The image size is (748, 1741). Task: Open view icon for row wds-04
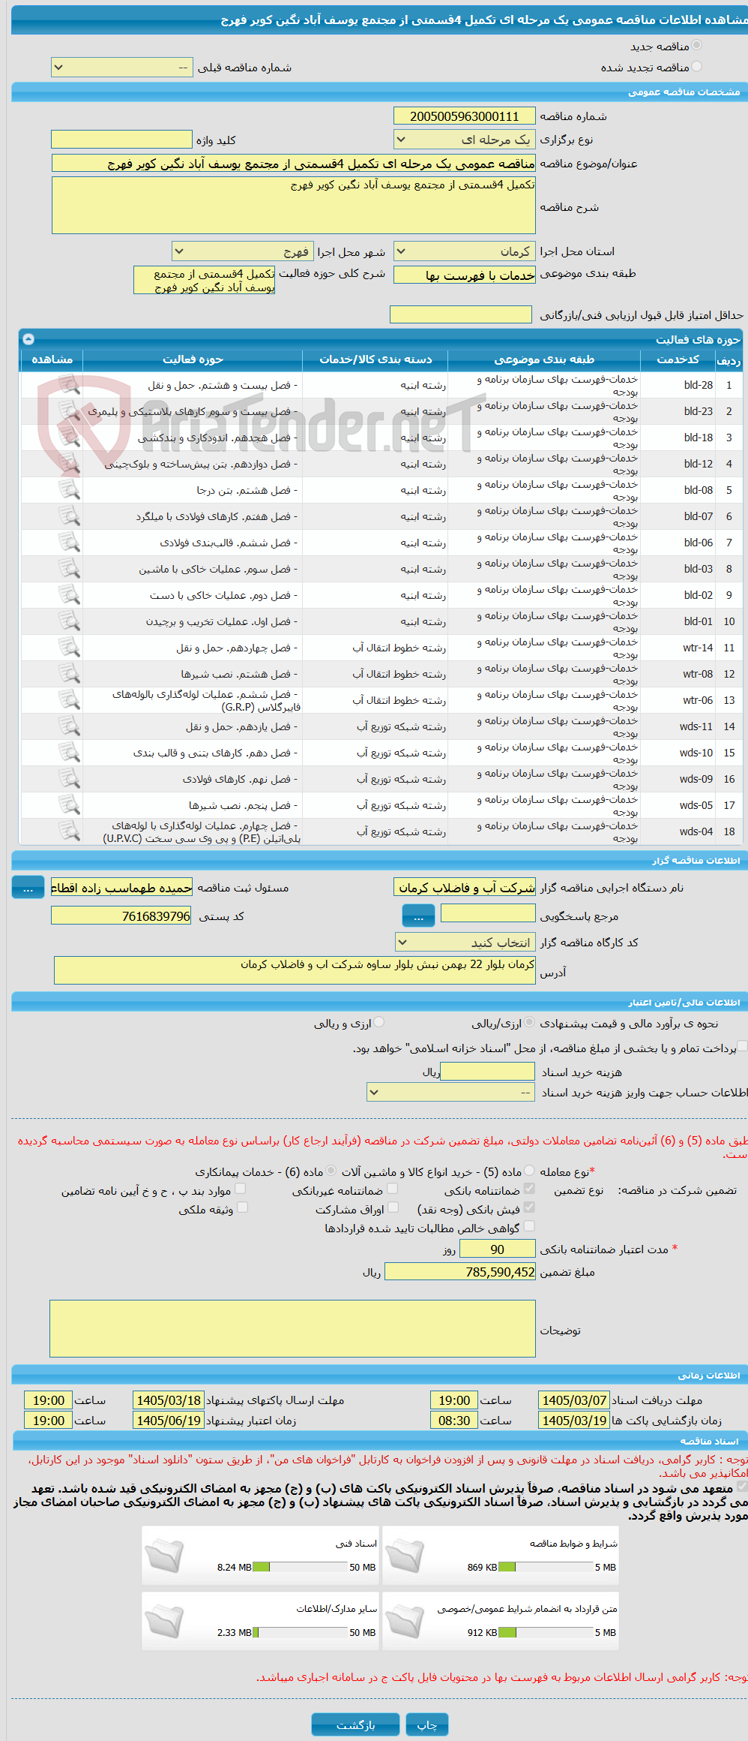pos(69,831)
